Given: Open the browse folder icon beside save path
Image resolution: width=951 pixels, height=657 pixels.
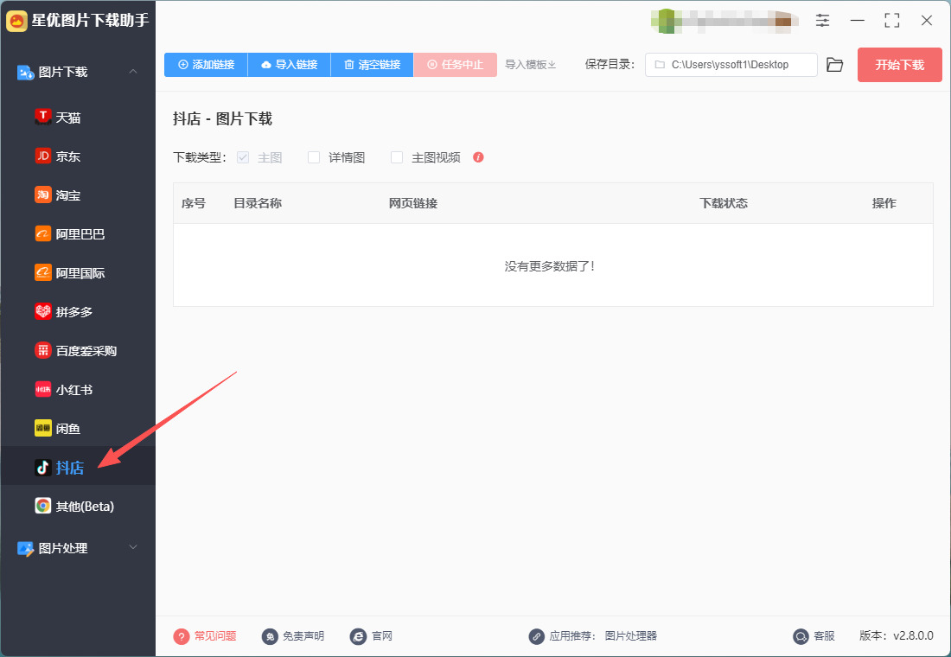Looking at the screenshot, I should tap(835, 65).
